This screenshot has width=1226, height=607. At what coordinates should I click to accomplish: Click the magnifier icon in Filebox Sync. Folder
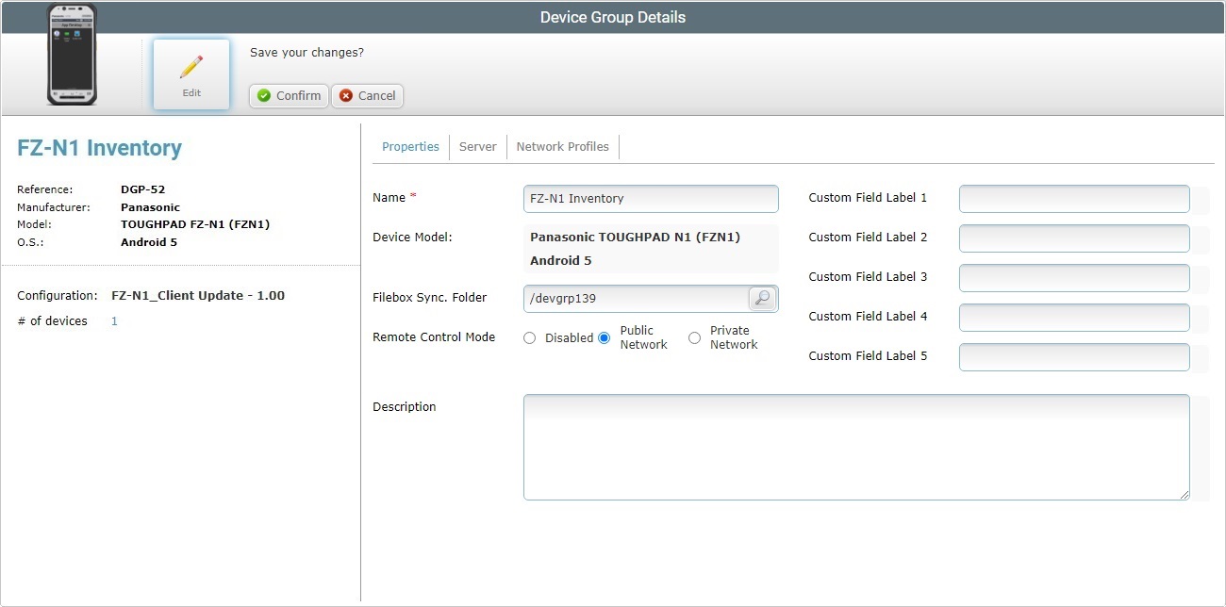coord(762,299)
